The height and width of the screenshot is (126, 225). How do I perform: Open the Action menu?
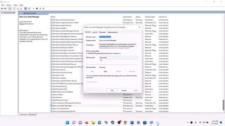pyautogui.click(x=9, y=5)
